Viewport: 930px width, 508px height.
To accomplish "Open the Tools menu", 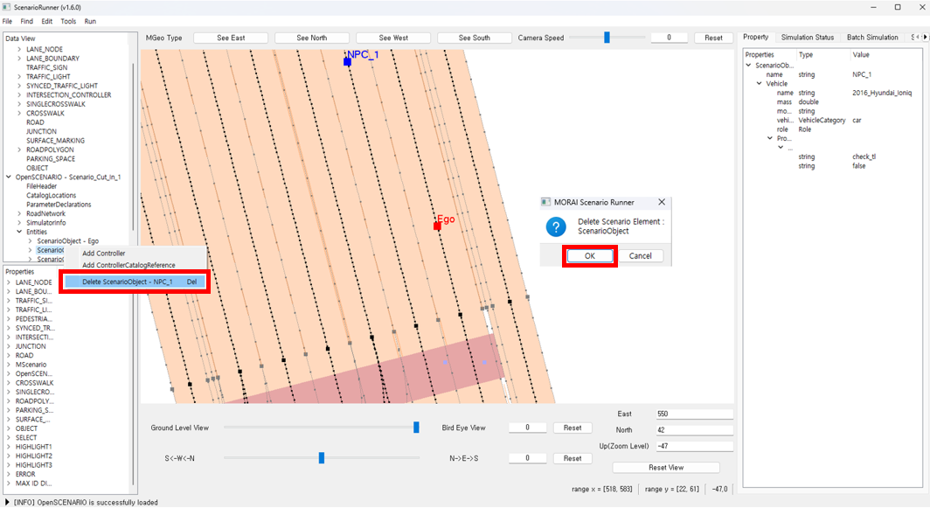I will point(68,21).
